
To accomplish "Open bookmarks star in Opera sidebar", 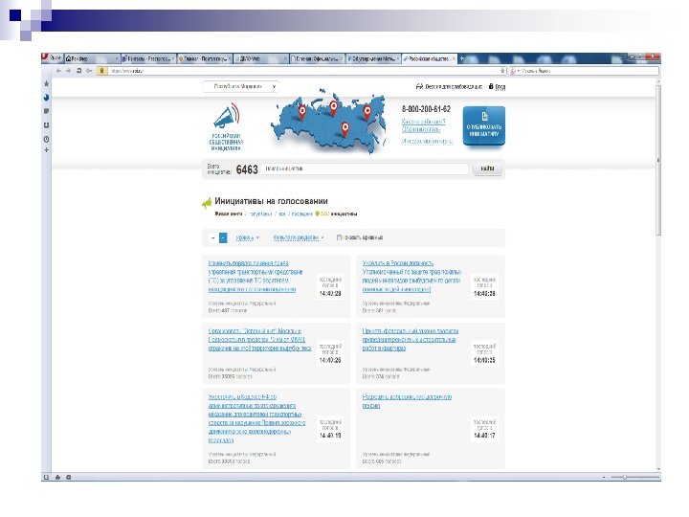I will point(46,83).
